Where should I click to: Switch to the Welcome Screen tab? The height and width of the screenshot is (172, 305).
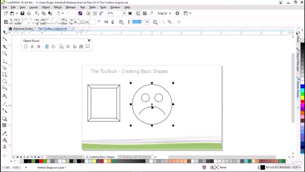click(x=21, y=29)
